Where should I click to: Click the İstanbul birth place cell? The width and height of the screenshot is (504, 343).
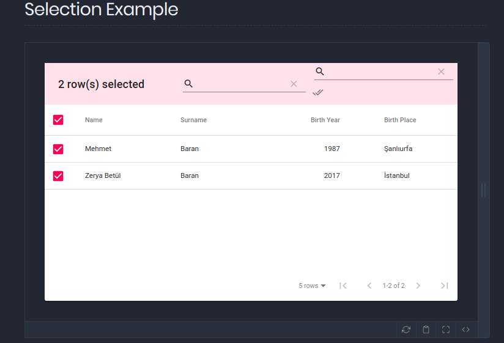coord(396,175)
